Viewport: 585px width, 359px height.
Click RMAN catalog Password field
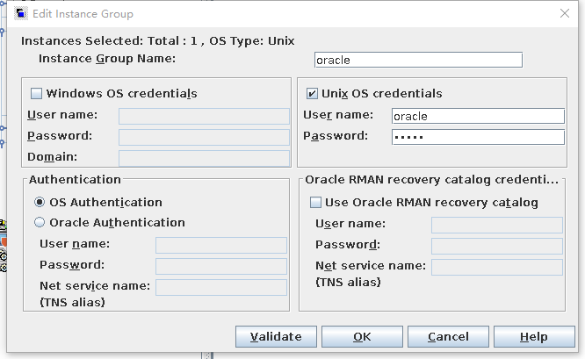coord(496,246)
